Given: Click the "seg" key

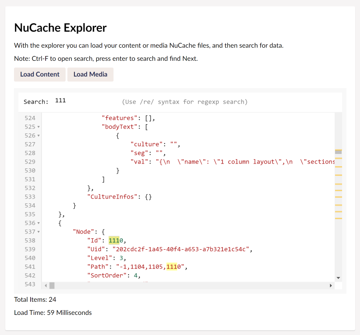Looking at the screenshot, I should [140, 153].
